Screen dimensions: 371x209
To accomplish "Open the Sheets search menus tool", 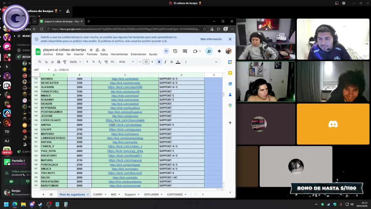I will click(40, 62).
